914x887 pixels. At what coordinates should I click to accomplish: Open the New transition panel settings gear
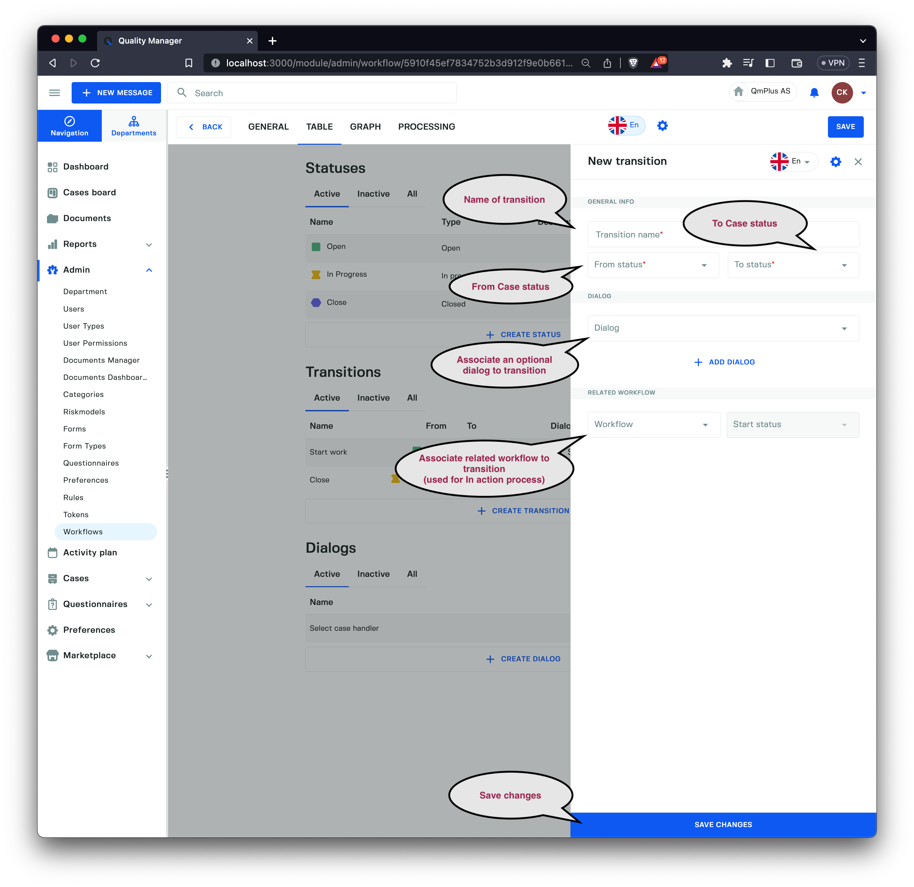pyautogui.click(x=836, y=161)
